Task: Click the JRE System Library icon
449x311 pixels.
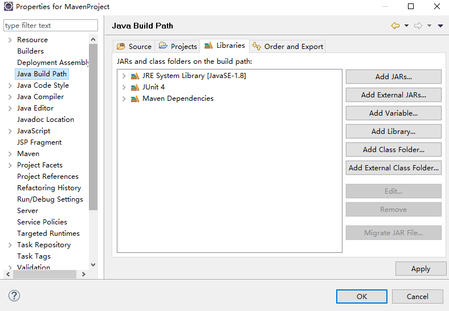Action: pos(135,76)
